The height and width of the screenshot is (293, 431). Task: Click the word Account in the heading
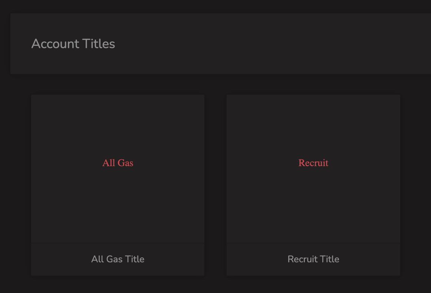(56, 44)
